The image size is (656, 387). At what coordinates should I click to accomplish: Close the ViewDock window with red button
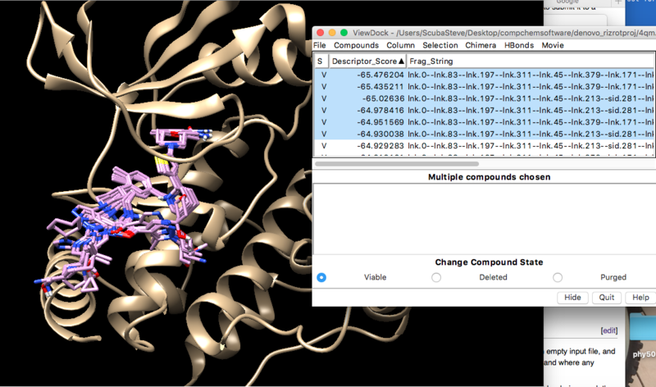click(321, 33)
